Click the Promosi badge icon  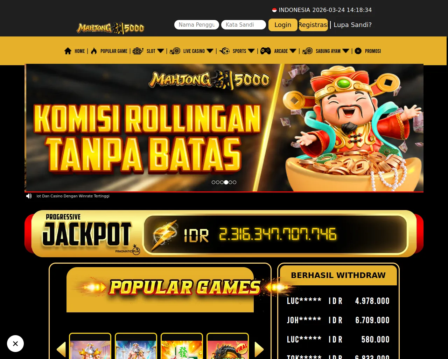(358, 51)
